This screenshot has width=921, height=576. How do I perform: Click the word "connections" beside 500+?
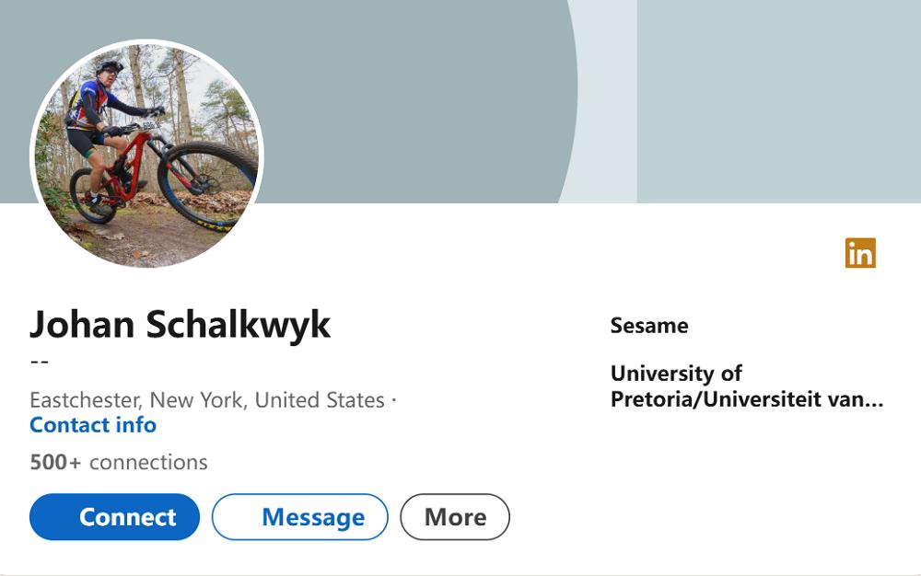[x=148, y=462]
